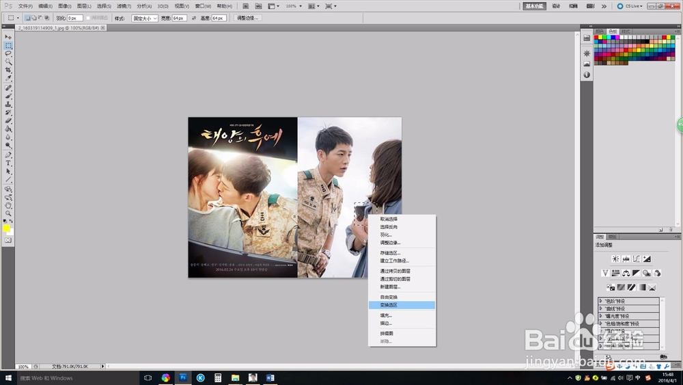Expand the “曲线”预设 presets
Image resolution: width=683 pixels, height=385 pixels.
tap(600, 308)
